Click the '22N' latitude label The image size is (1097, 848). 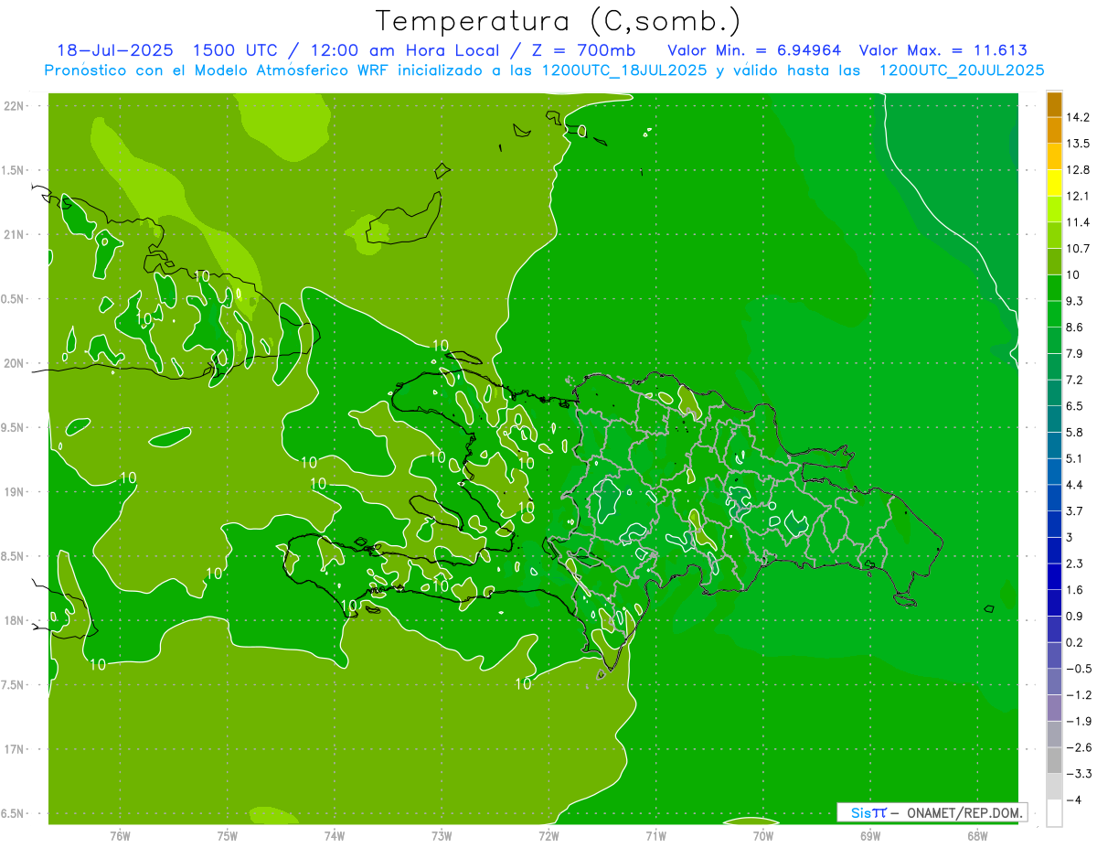click(x=15, y=106)
